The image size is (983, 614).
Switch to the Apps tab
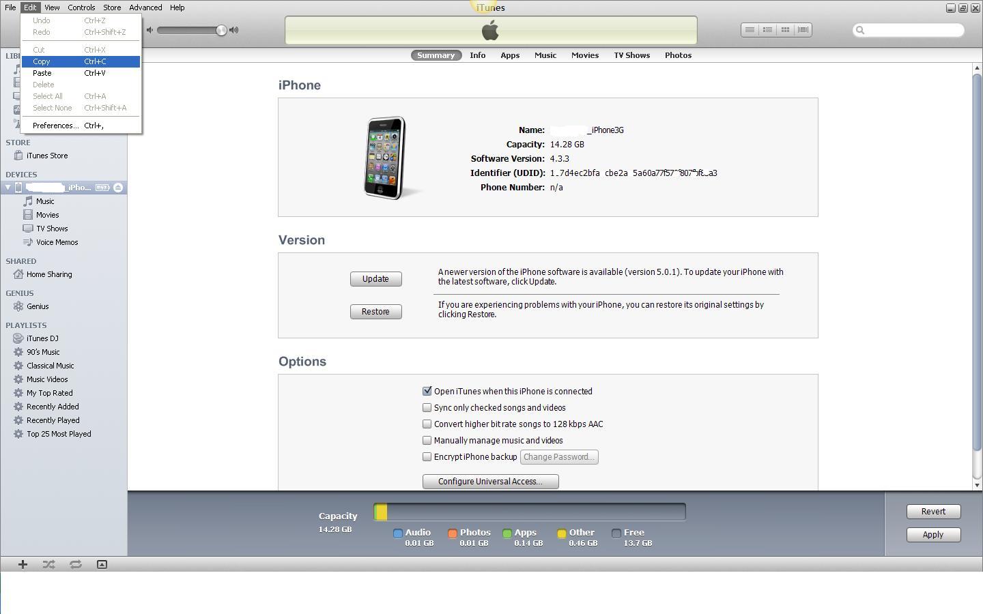pos(510,55)
